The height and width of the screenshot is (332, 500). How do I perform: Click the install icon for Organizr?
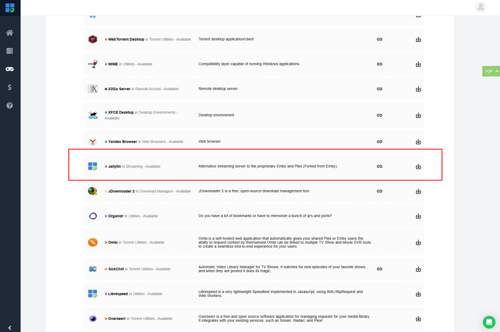[x=418, y=216]
